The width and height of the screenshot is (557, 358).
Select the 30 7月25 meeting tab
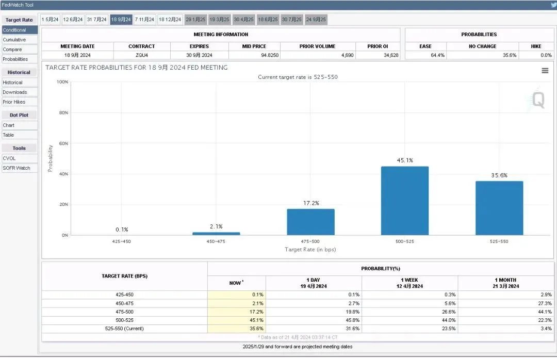(291, 20)
